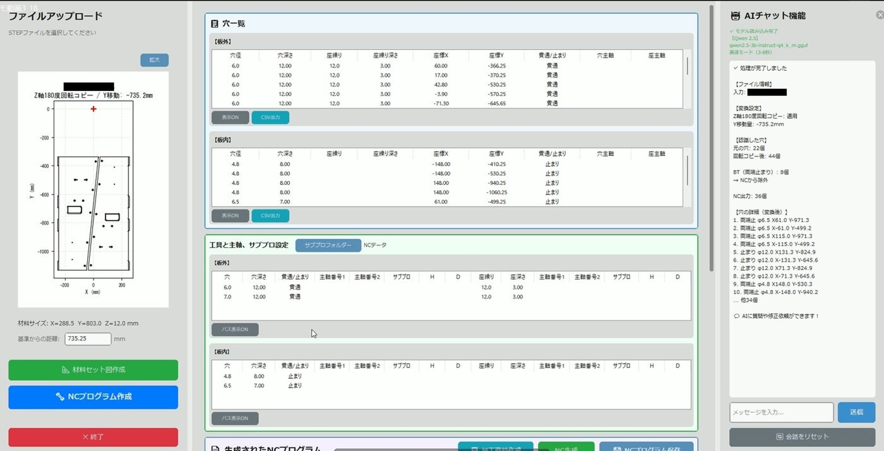884x451 pixels.
Task: Toggle 表示ON for the 板内 hole list
Action: (x=230, y=216)
